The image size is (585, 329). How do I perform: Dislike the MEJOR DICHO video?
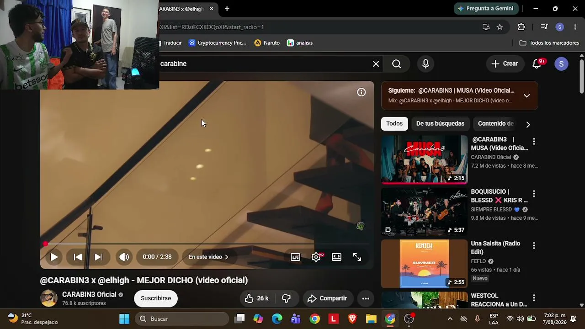[286, 298]
